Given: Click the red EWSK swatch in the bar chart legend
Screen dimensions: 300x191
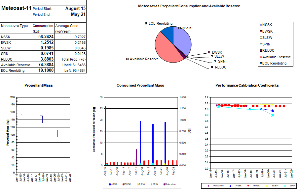Looking at the screenshot, I should coord(124,184).
